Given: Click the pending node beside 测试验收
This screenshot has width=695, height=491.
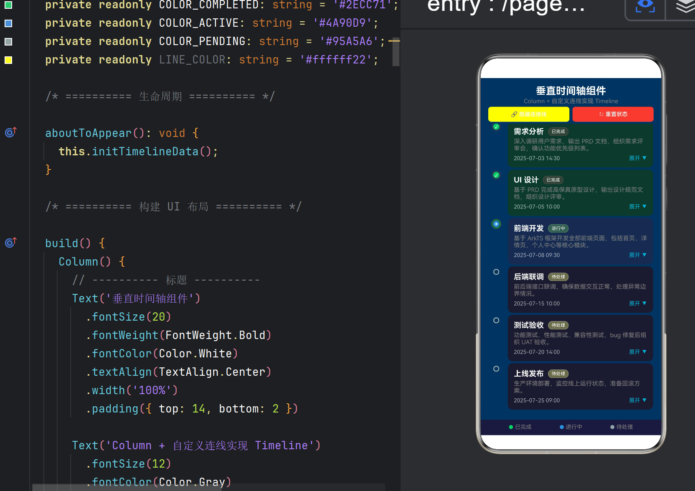Looking at the screenshot, I should [x=496, y=321].
